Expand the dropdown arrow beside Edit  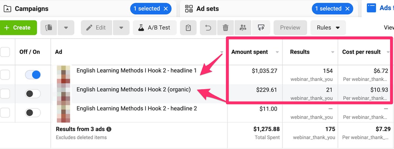pos(121,28)
